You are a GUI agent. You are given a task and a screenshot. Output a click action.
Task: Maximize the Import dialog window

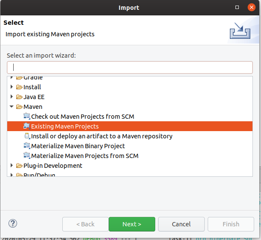tap(237, 8)
